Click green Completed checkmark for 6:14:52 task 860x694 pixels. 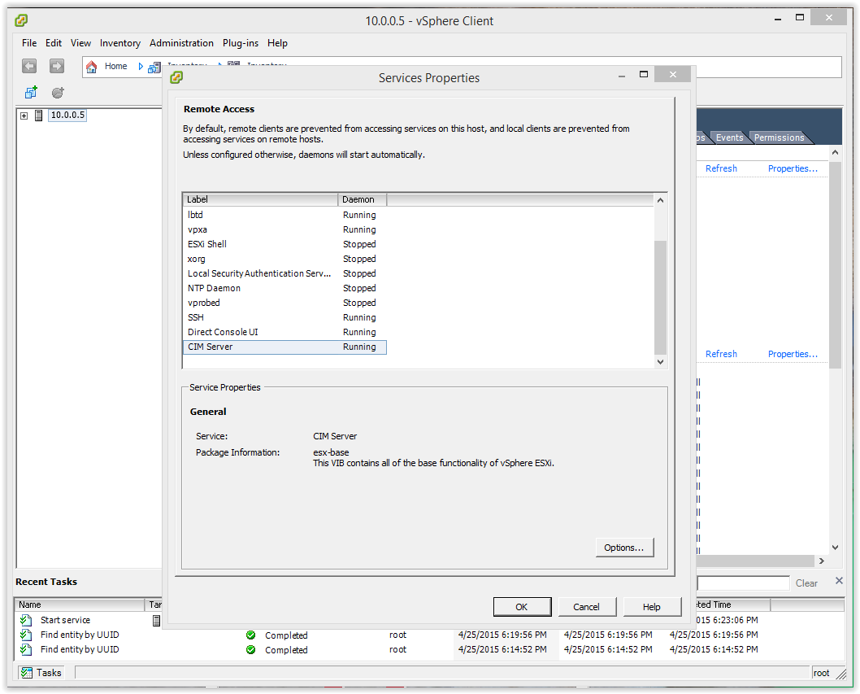tap(250, 649)
